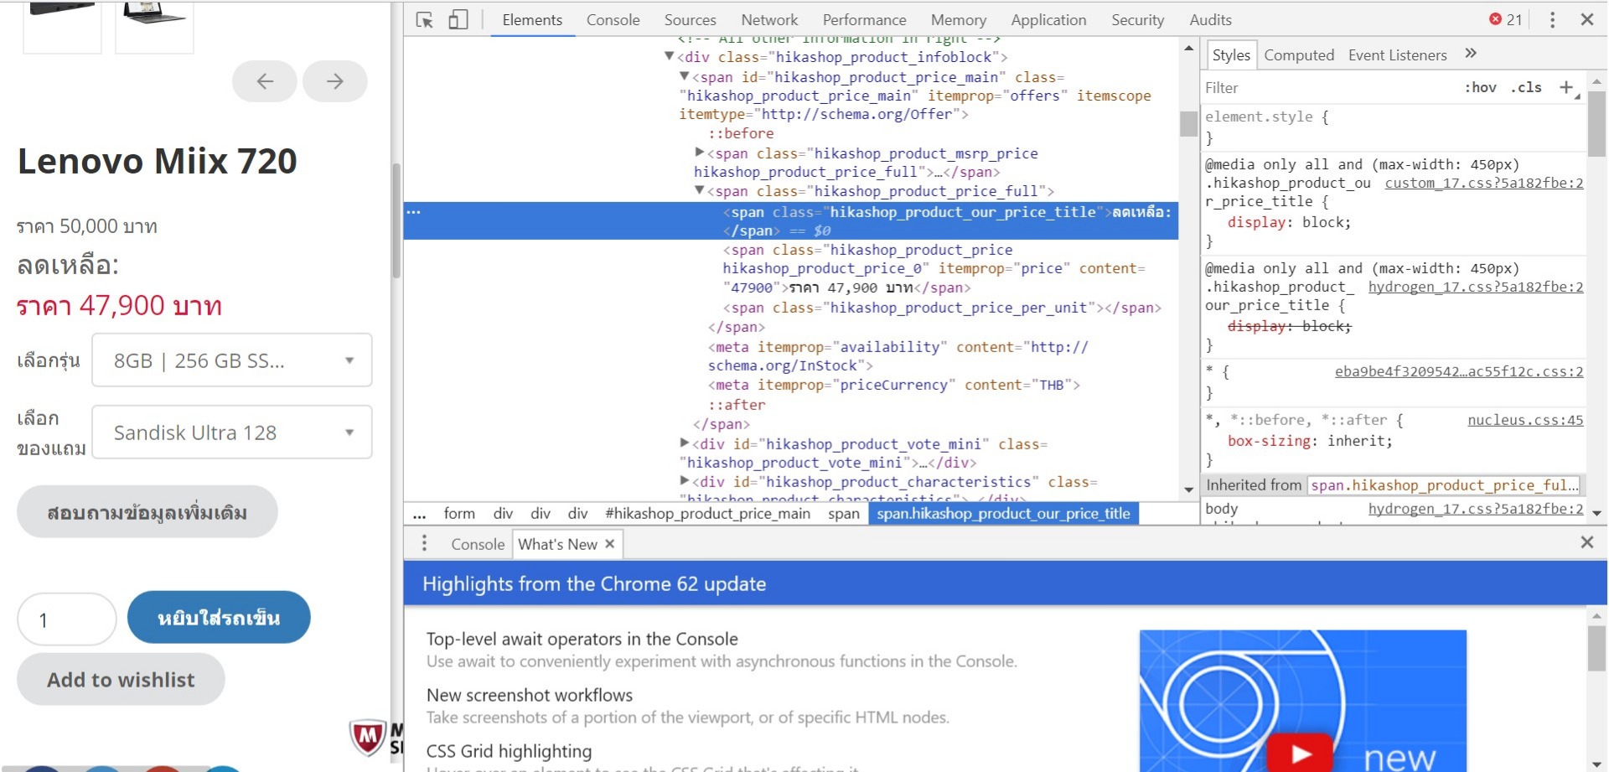Open the eba9be4f3209542 css source link
This screenshot has height=772, width=1609.
[x=1459, y=371]
